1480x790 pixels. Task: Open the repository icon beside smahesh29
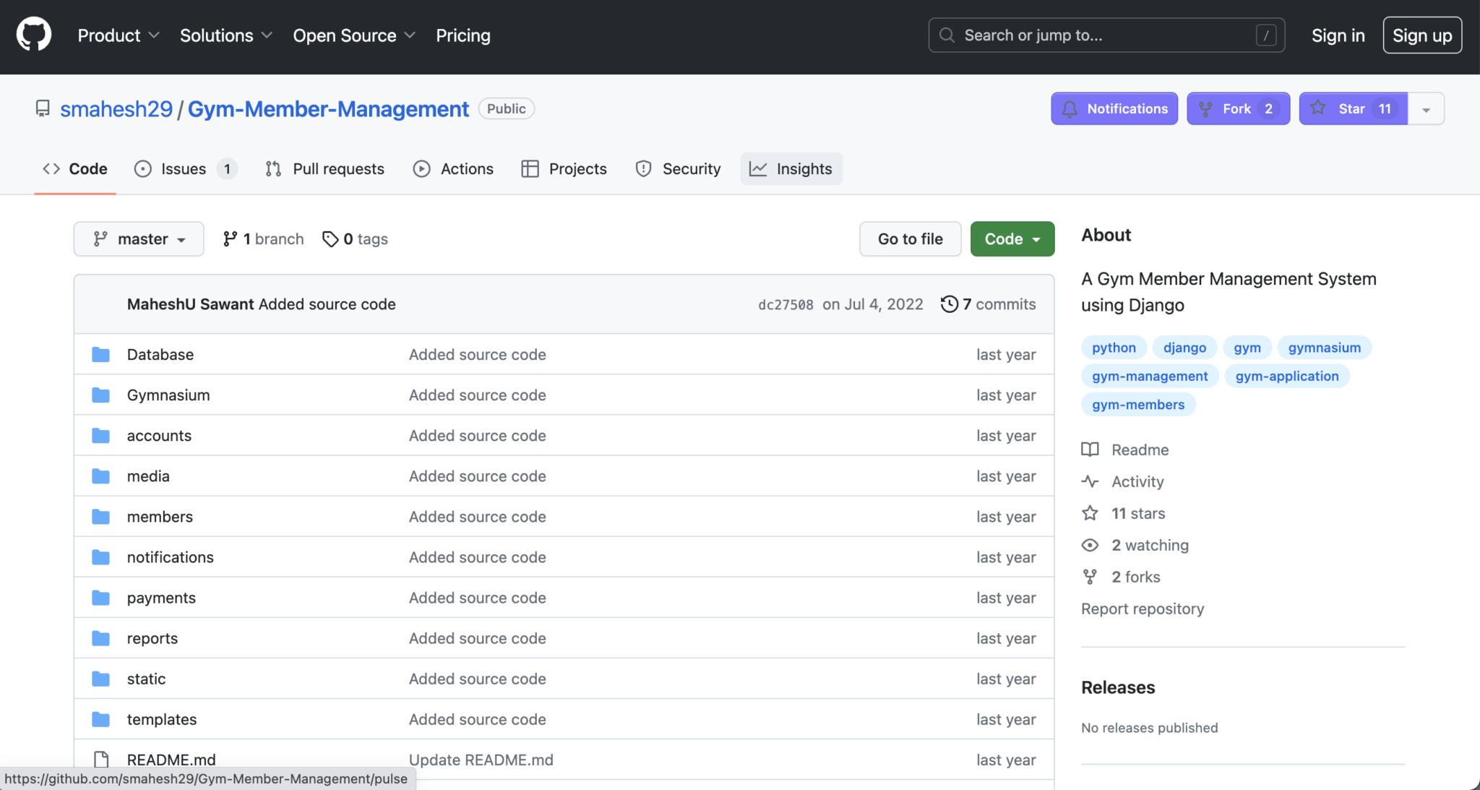43,108
